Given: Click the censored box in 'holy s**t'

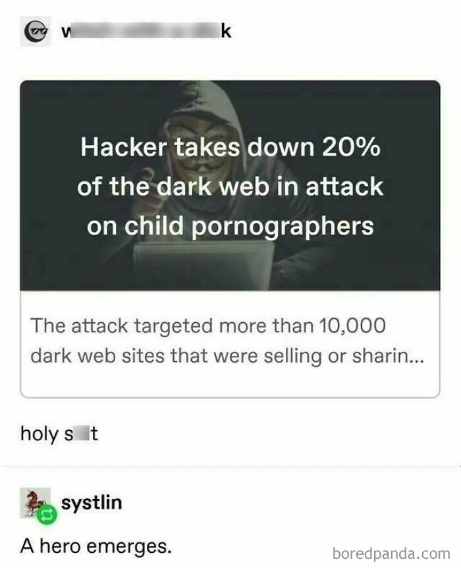Looking at the screenshot, I should click(82, 434).
